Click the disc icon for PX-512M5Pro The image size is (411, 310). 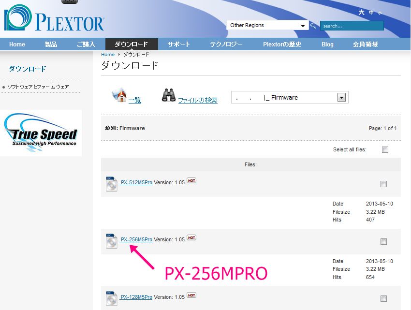111,184
